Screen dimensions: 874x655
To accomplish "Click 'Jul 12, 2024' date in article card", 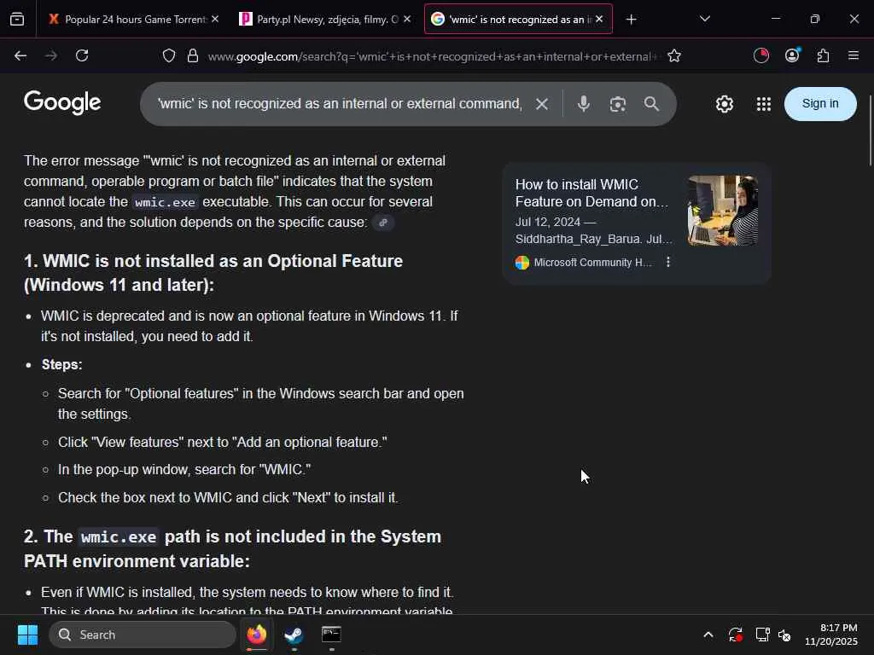I will (x=547, y=223).
